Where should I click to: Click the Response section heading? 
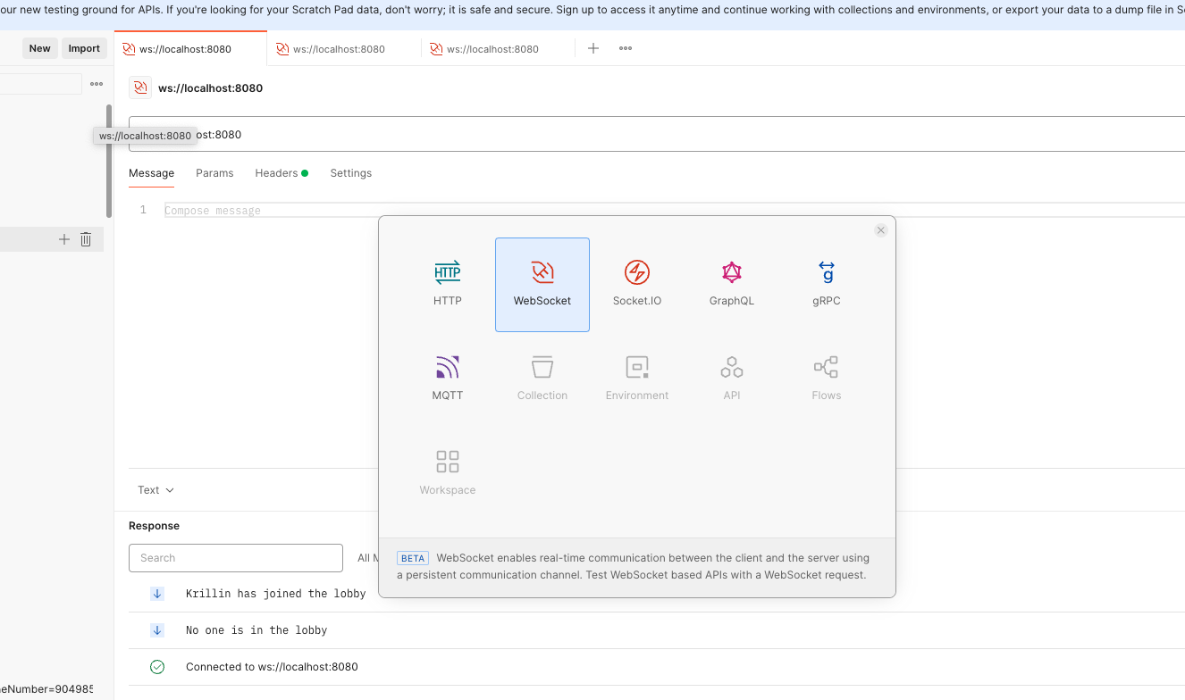pyautogui.click(x=154, y=526)
